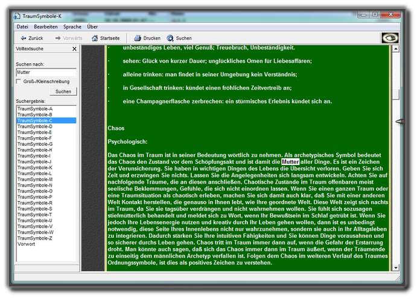Click the scrollbar up arrow
The height and width of the screenshot is (301, 420).
(396, 49)
